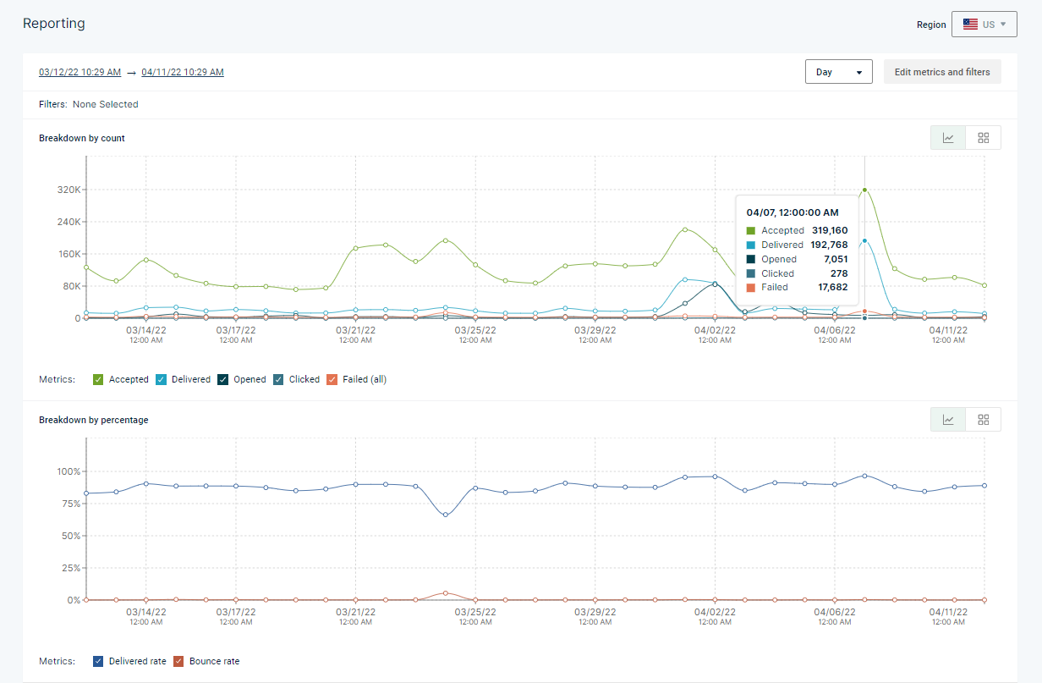This screenshot has width=1042, height=683.
Task: Open the Day interval dropdown
Action: [838, 72]
